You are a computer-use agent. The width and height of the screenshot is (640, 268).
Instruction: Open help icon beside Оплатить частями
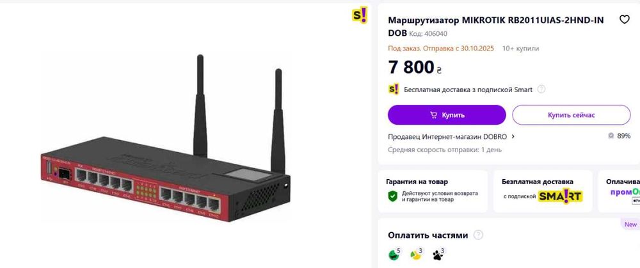click(478, 235)
